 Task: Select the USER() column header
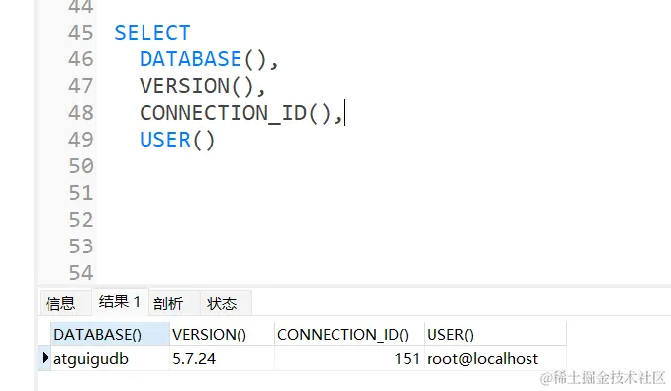(x=495, y=335)
